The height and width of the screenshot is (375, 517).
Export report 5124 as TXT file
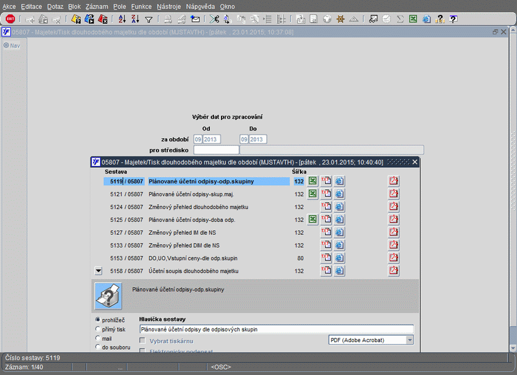[x=326, y=207]
